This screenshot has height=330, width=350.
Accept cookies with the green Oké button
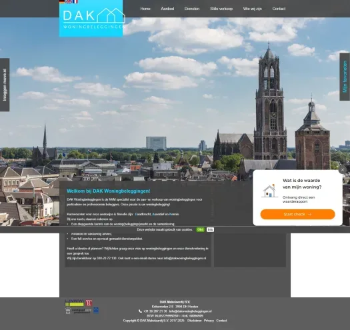point(201,229)
